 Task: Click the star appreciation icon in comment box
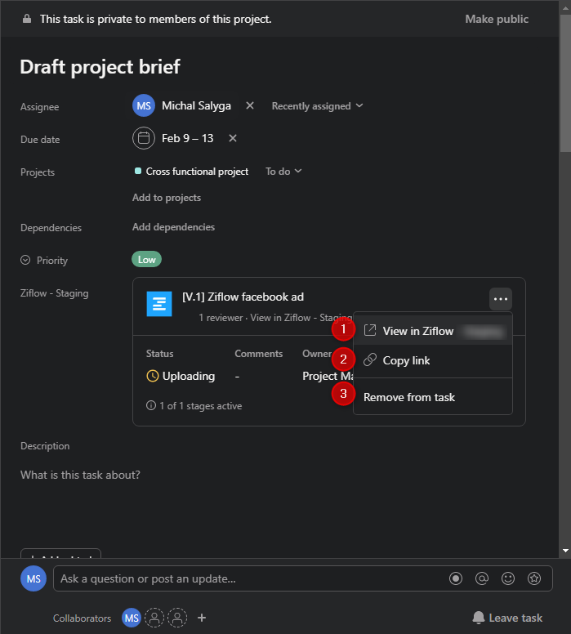pyautogui.click(x=534, y=578)
